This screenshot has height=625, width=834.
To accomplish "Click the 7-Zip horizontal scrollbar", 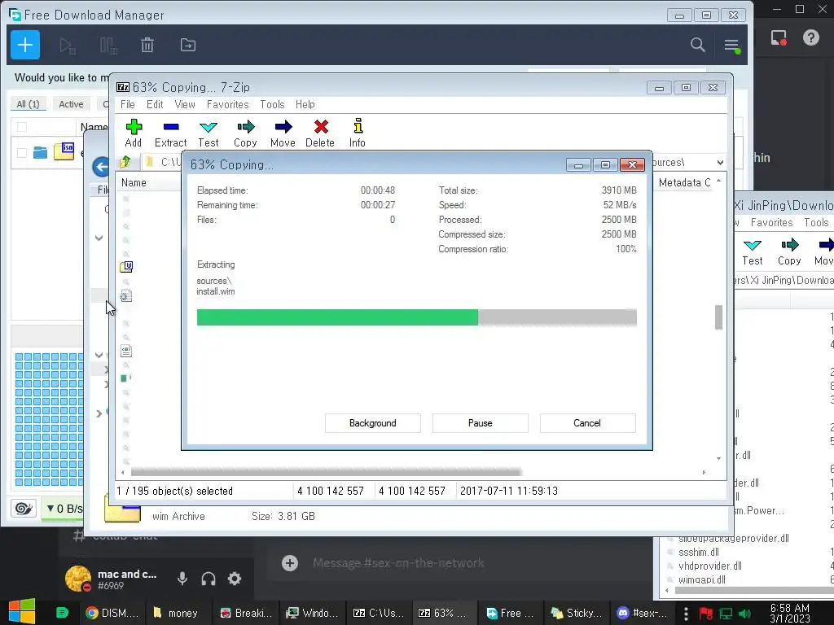I will (x=326, y=472).
